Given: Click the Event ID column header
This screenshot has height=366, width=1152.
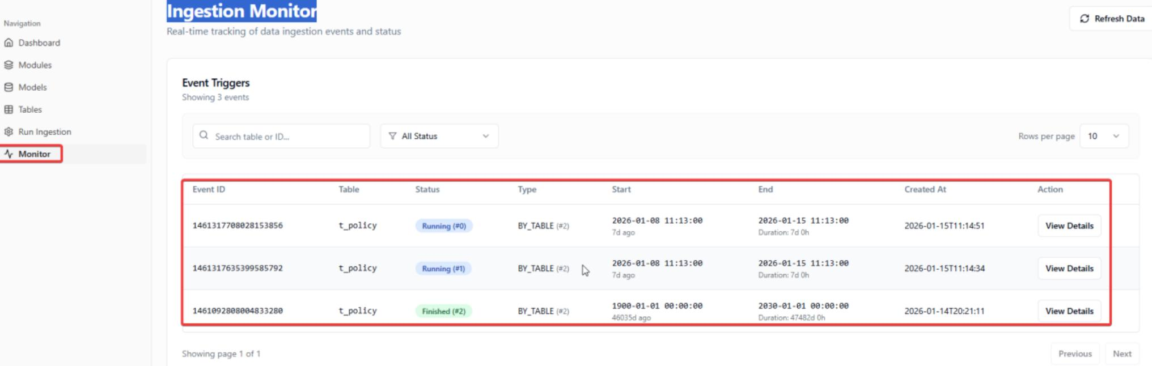Looking at the screenshot, I should 209,189.
